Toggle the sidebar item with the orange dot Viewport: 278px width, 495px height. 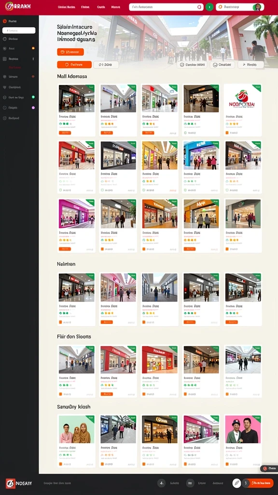[x=19, y=48]
